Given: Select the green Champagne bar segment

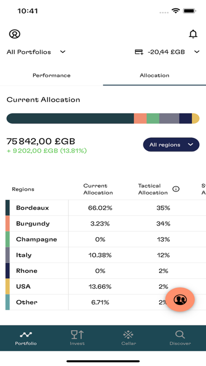Looking at the screenshot, I should [153, 118].
